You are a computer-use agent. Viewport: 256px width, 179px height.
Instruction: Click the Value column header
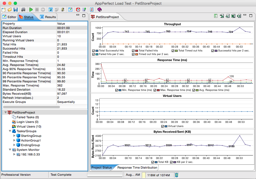pyautogui.click(x=72, y=24)
